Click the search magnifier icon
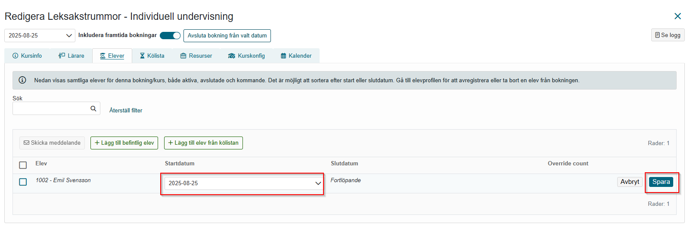 pos(93,109)
